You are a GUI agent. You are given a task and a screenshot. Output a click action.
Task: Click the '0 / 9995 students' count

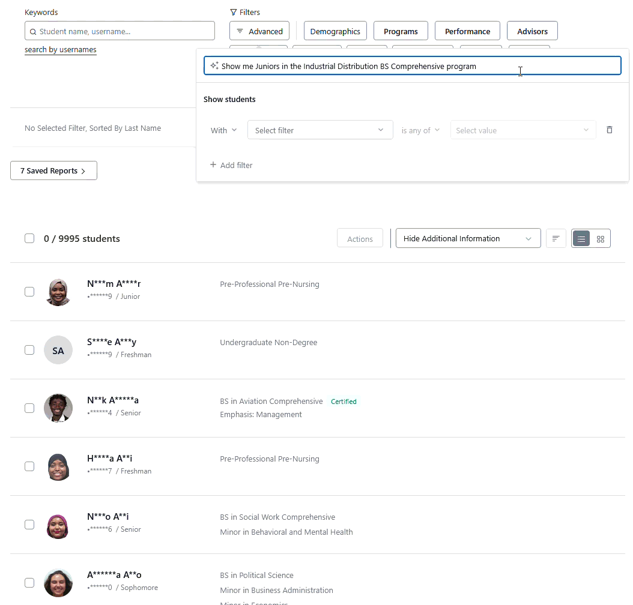click(x=82, y=239)
